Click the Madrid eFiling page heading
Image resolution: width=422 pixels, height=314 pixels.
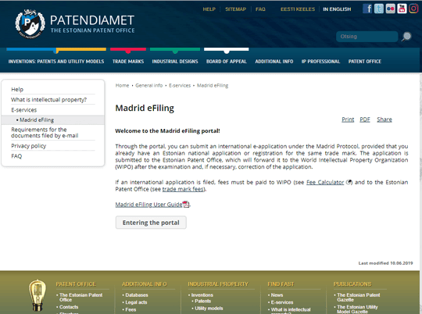[145, 108]
